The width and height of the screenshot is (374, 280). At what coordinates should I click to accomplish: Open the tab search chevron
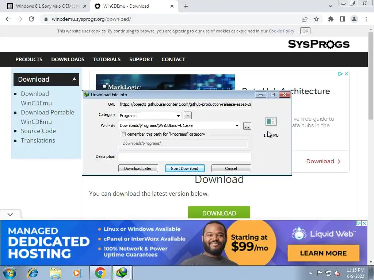[330, 6]
